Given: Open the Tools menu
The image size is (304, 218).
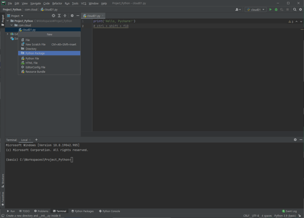Looking at the screenshot, I should coord(75,3).
